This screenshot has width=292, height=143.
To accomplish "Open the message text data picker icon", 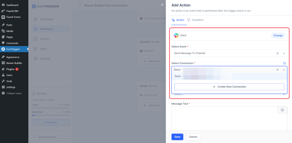I will point(282,110).
